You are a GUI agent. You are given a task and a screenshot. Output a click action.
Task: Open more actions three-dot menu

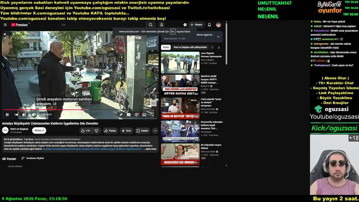click(155, 131)
